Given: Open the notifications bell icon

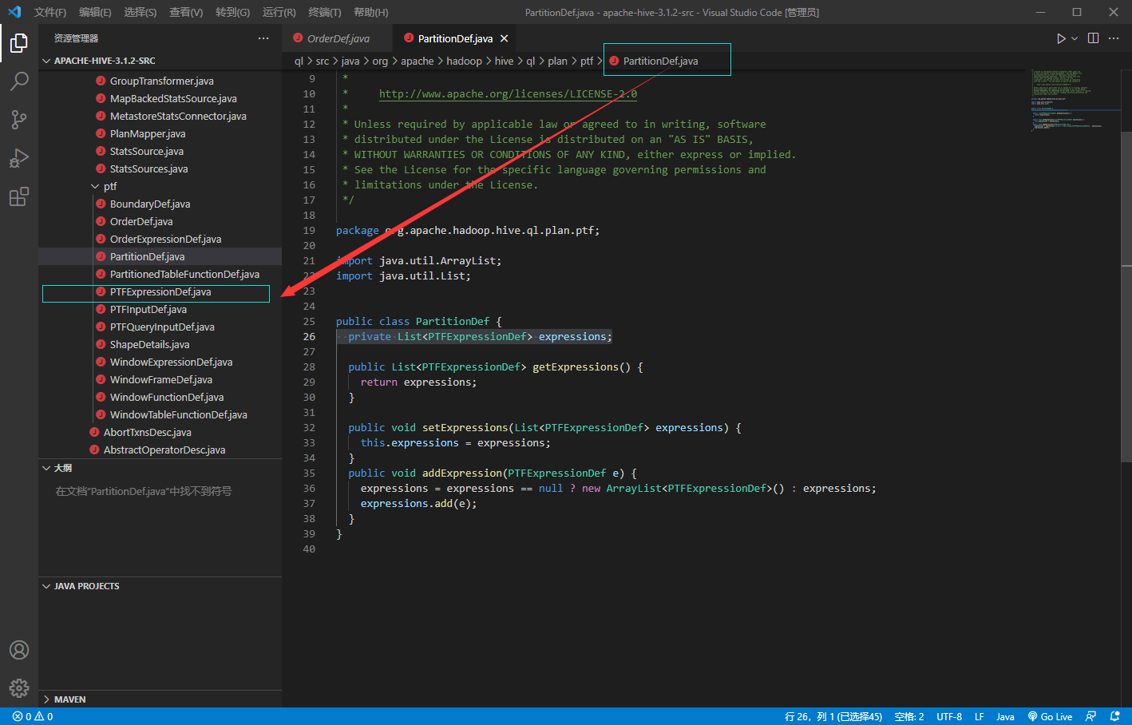Looking at the screenshot, I should 1115,716.
